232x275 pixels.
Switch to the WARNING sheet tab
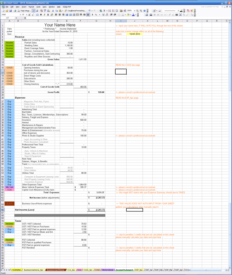click(16, 270)
